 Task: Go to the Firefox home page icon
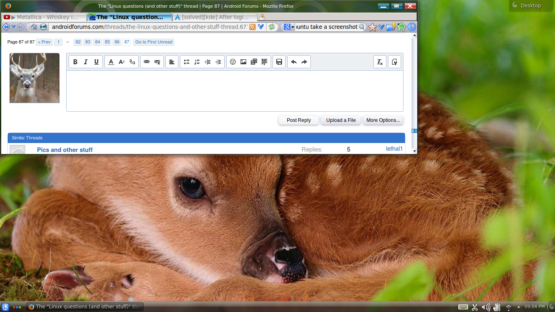(401, 27)
